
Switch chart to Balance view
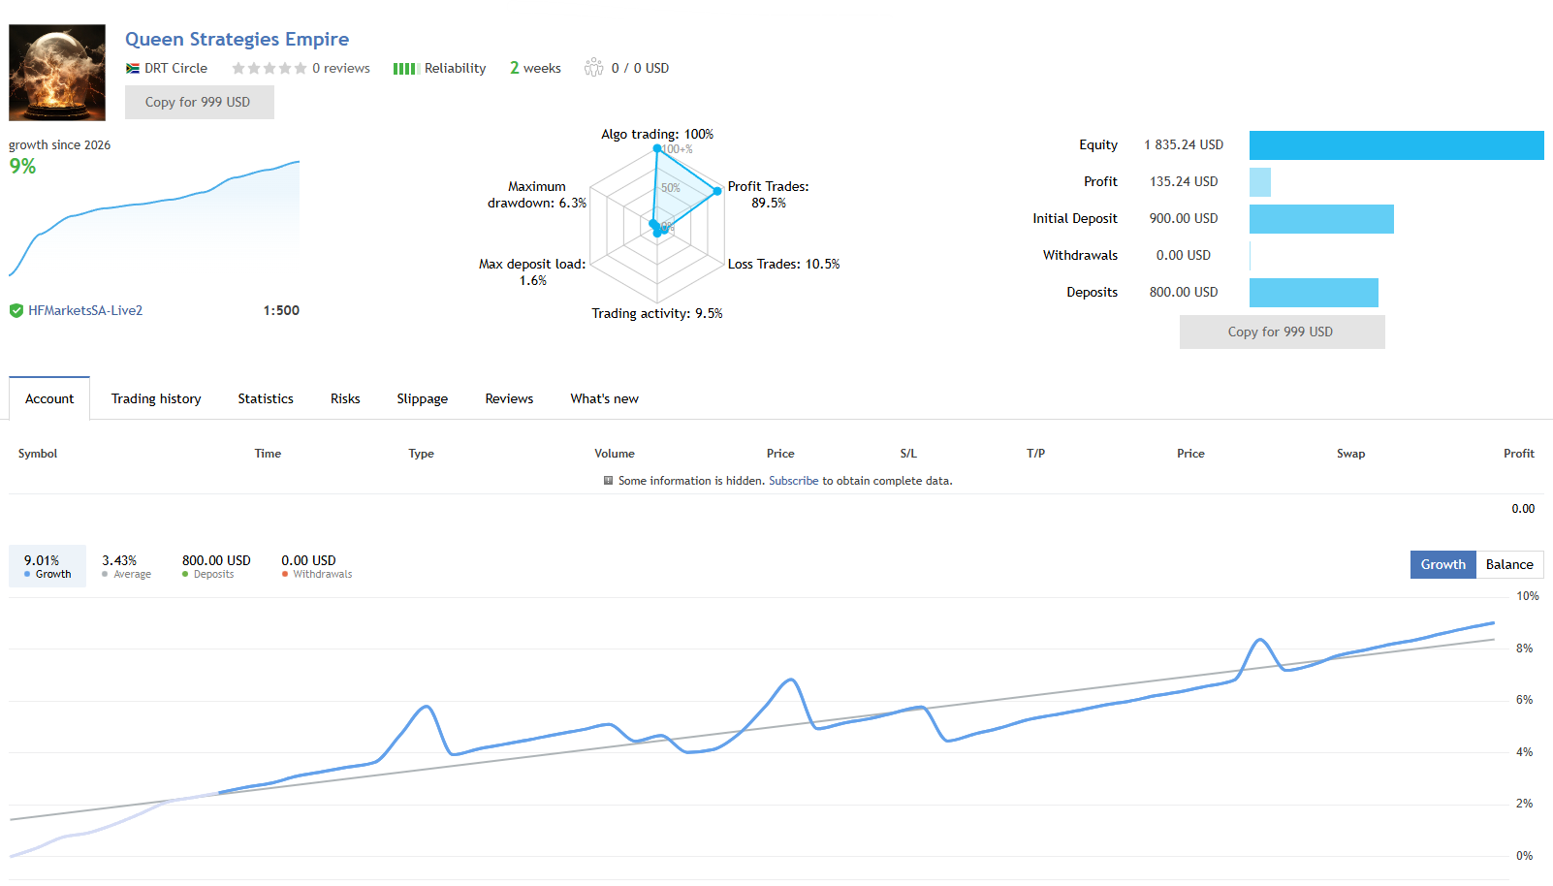1508,564
